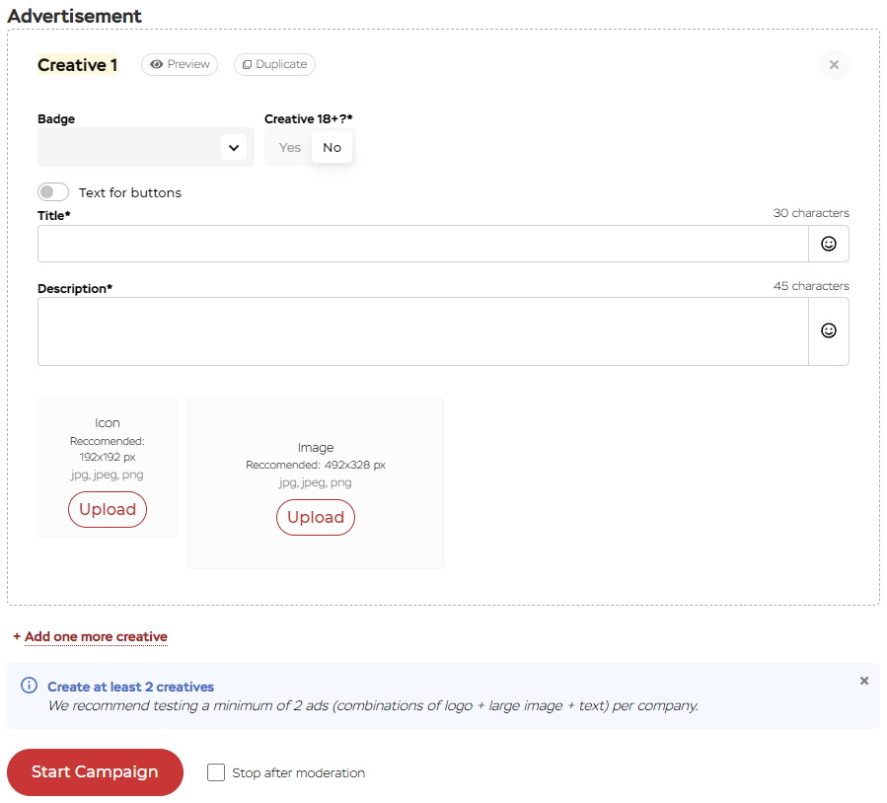Open emoji picker for the Description field
The width and height of the screenshot is (887, 803).
pos(829,330)
